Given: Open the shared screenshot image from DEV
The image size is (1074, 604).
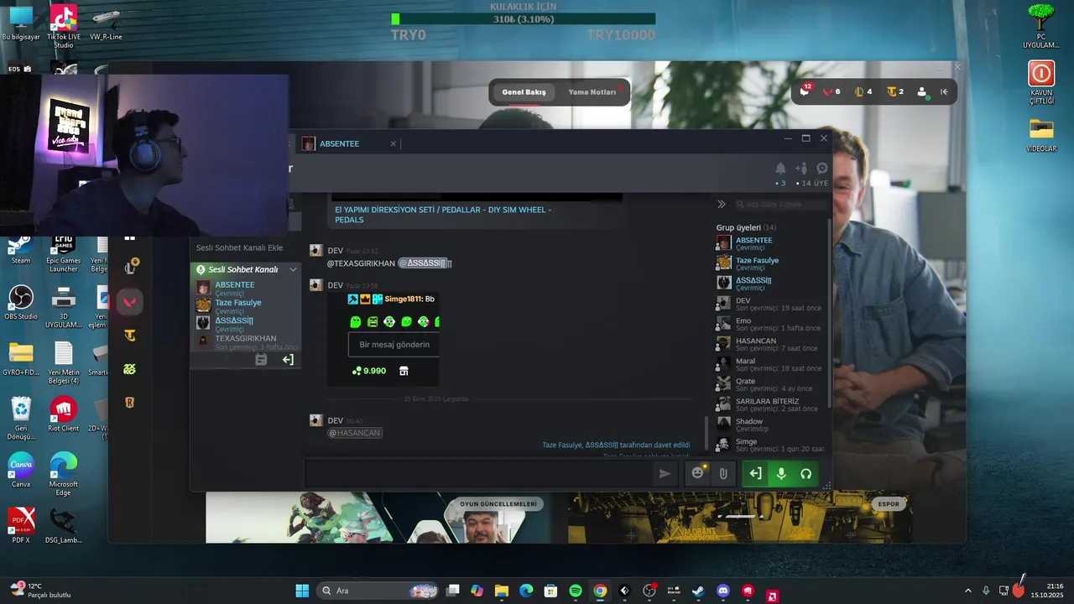Looking at the screenshot, I should tap(383, 339).
